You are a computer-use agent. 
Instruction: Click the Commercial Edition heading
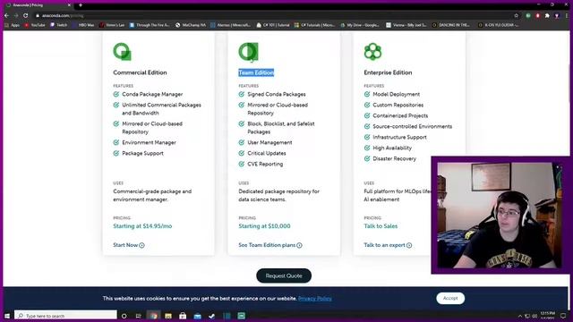(140, 72)
